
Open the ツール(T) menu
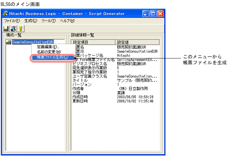pyautogui.click(x=48, y=21)
